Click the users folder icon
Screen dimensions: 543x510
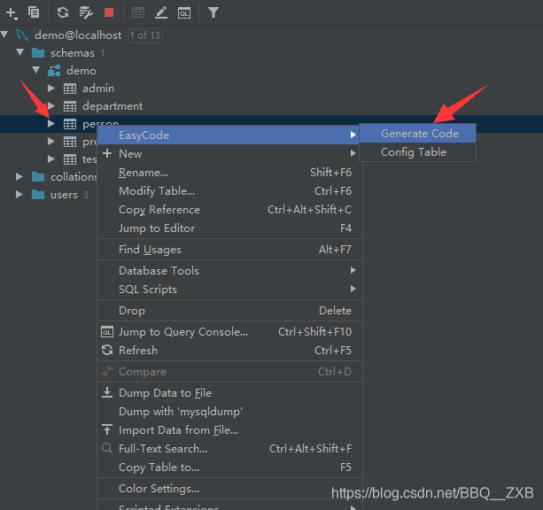38,195
